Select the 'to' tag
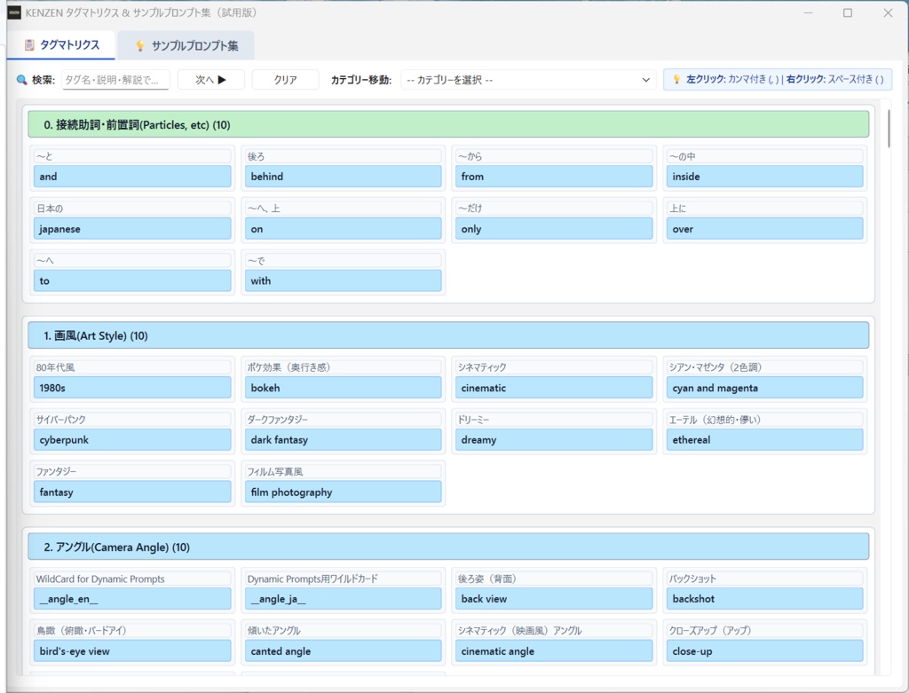909x693 pixels. tap(132, 280)
